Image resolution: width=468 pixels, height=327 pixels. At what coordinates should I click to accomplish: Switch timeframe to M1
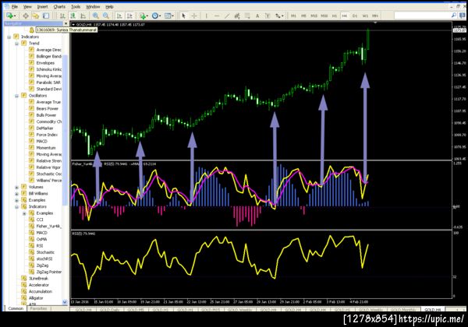[293, 16]
